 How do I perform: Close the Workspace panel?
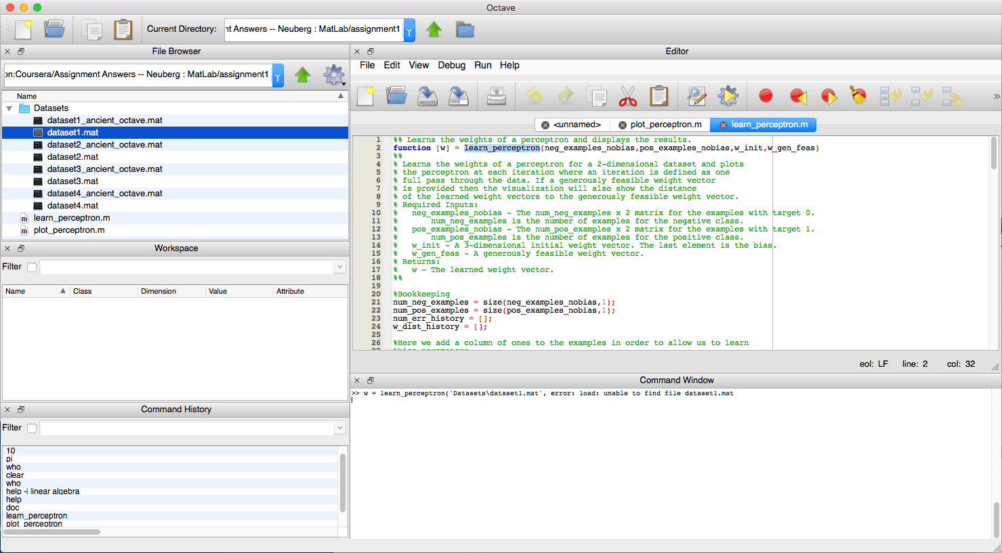(7, 248)
